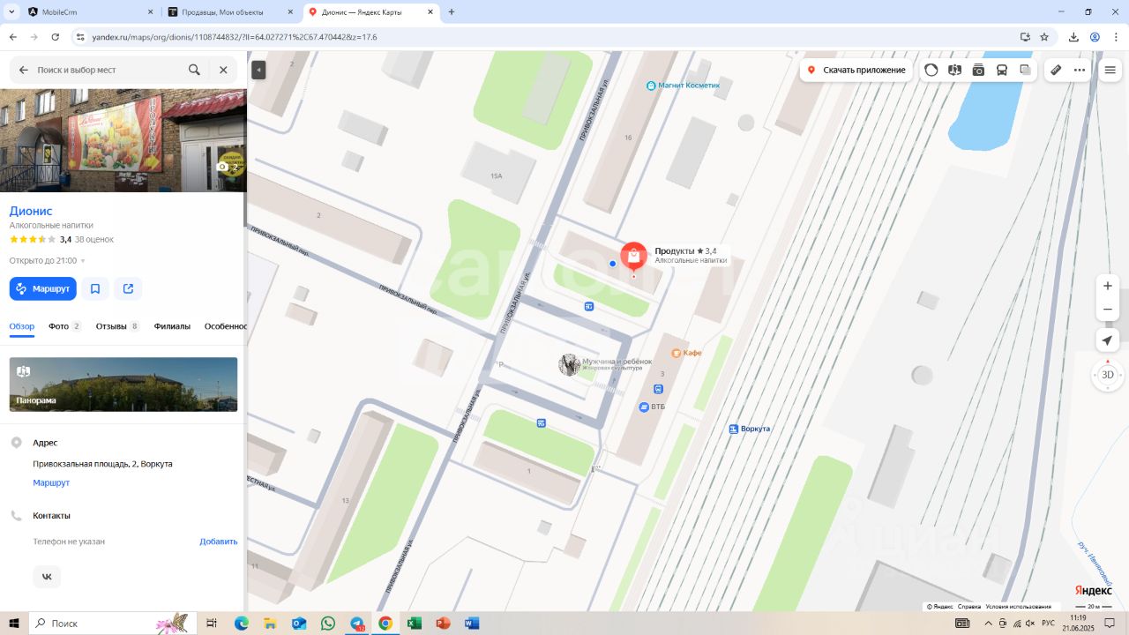Click the bus stop icon near ВТБ
Image resolution: width=1129 pixels, height=635 pixels.
point(658,389)
